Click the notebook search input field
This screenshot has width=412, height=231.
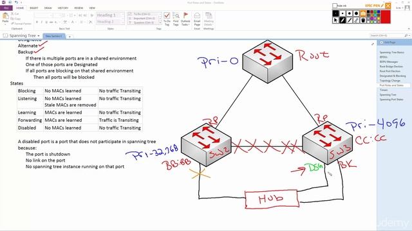(386, 35)
